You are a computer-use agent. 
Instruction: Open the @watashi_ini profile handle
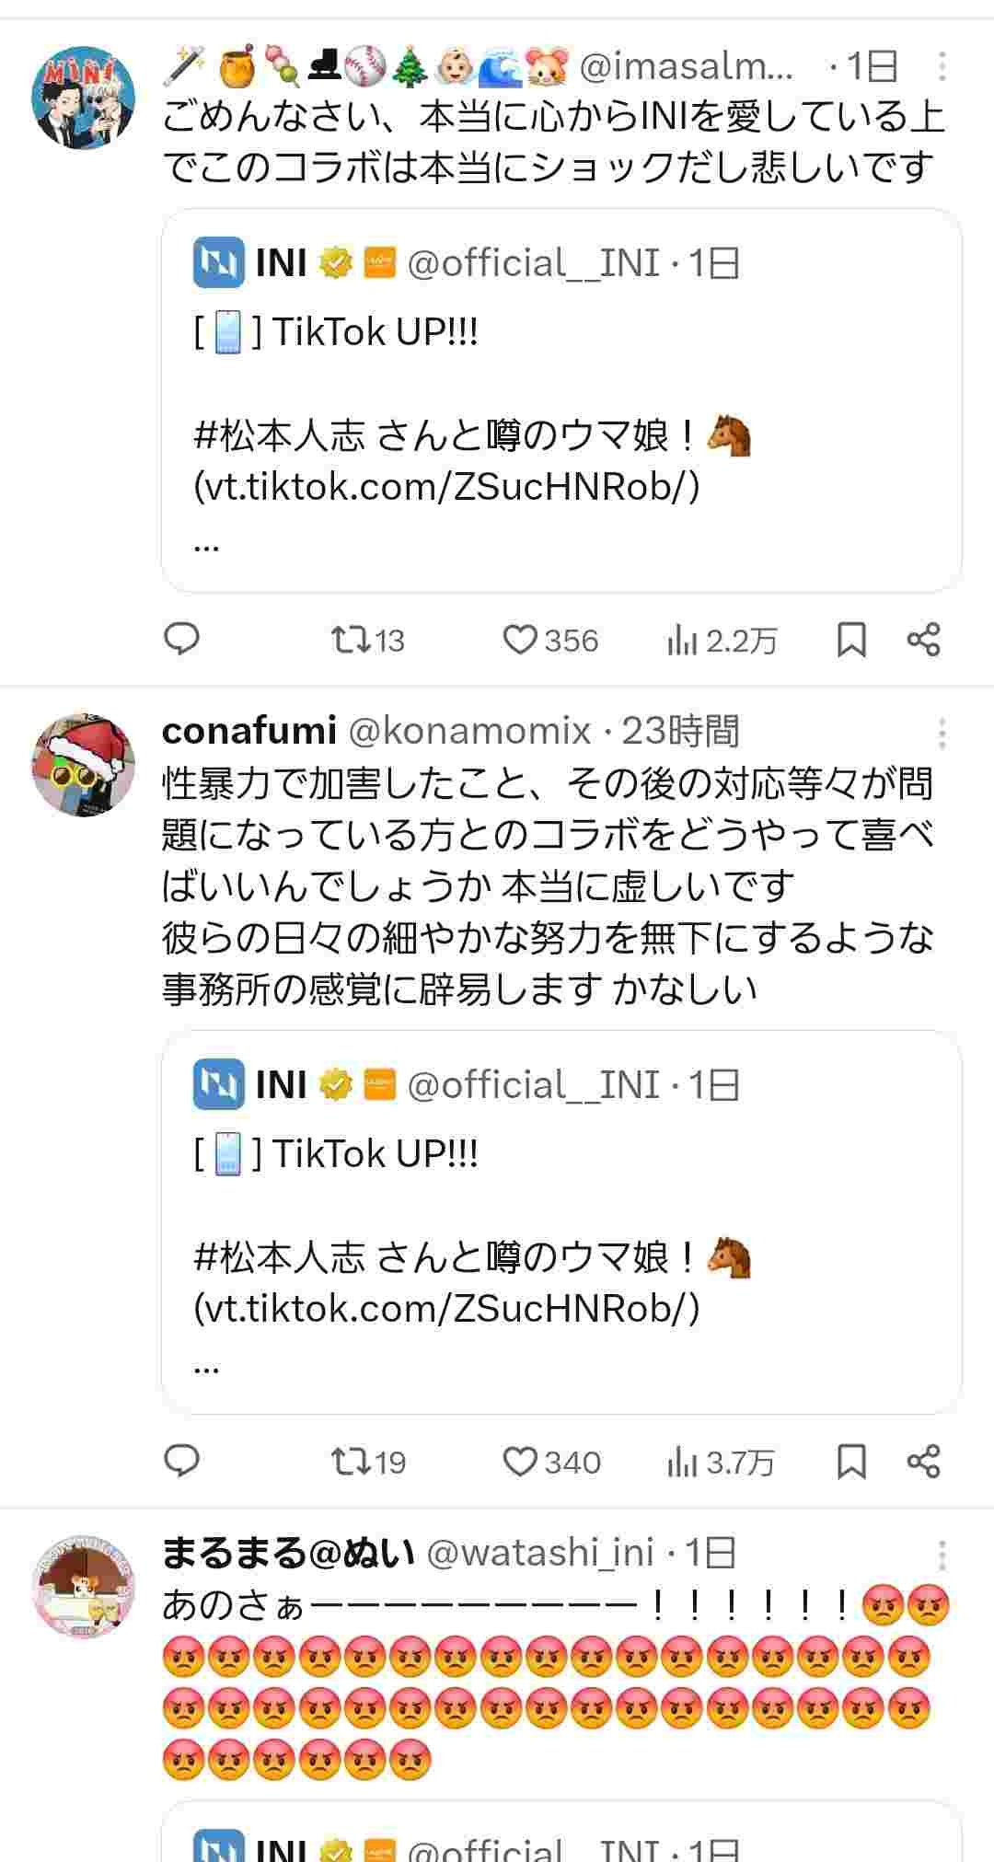click(540, 1553)
